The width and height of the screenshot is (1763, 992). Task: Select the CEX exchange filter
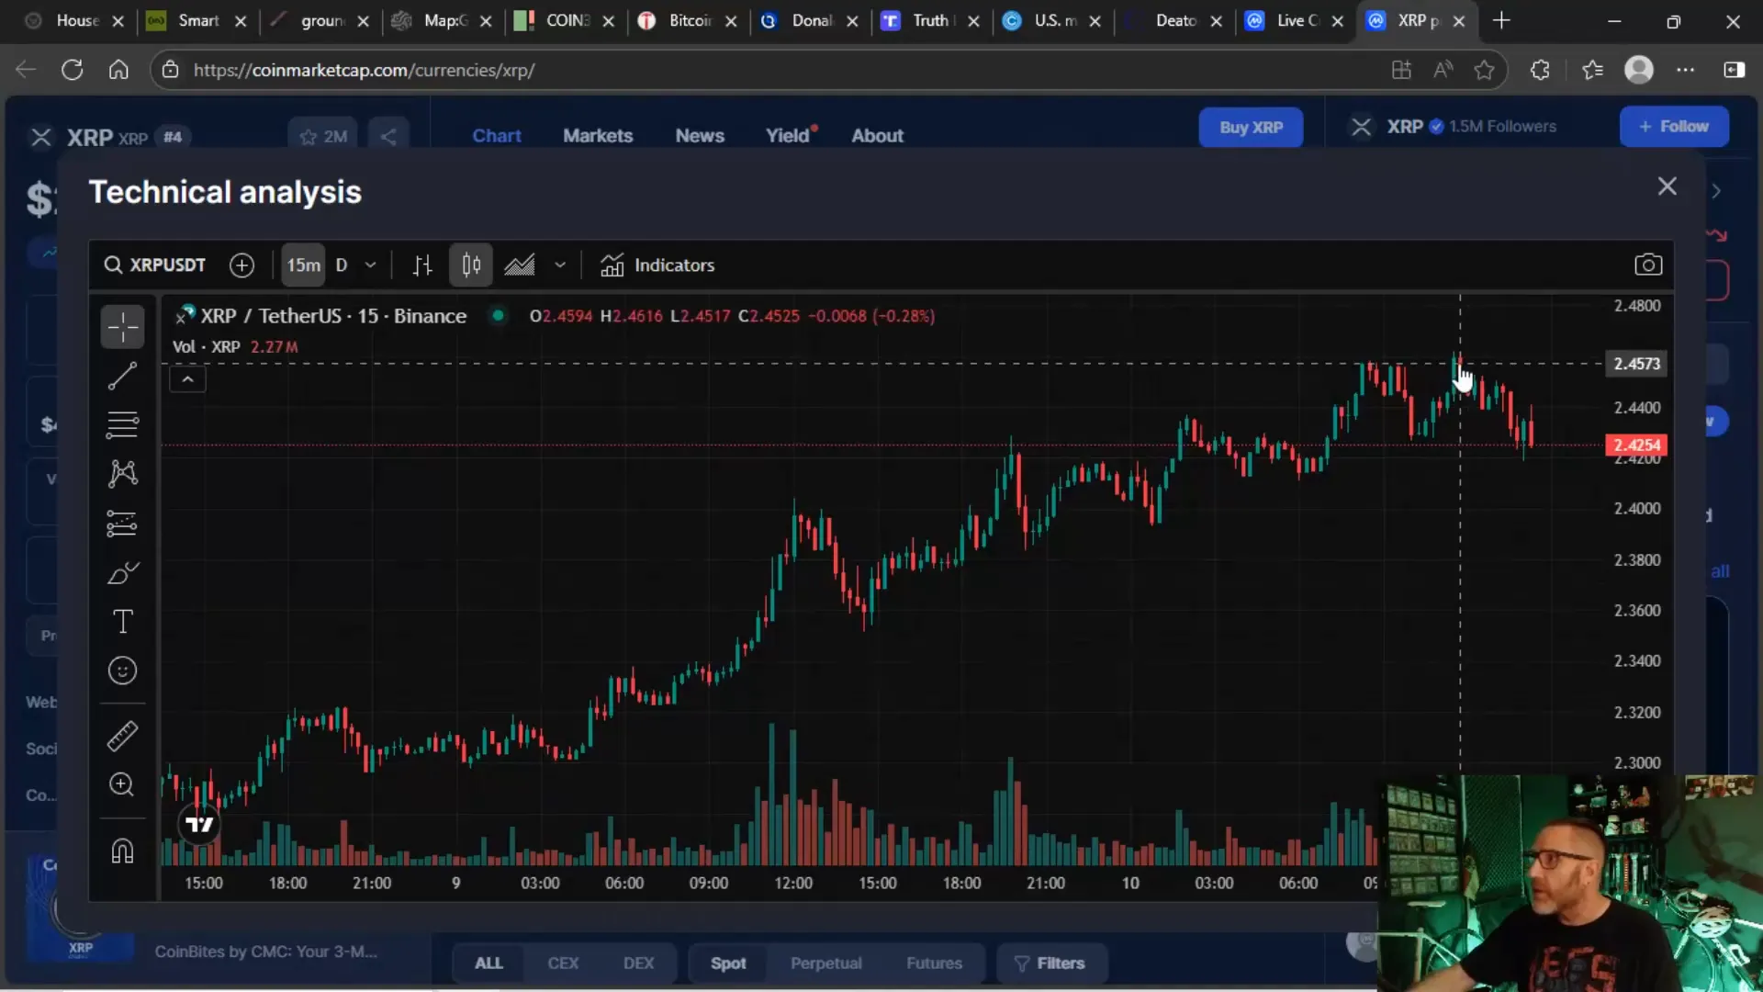click(x=563, y=964)
